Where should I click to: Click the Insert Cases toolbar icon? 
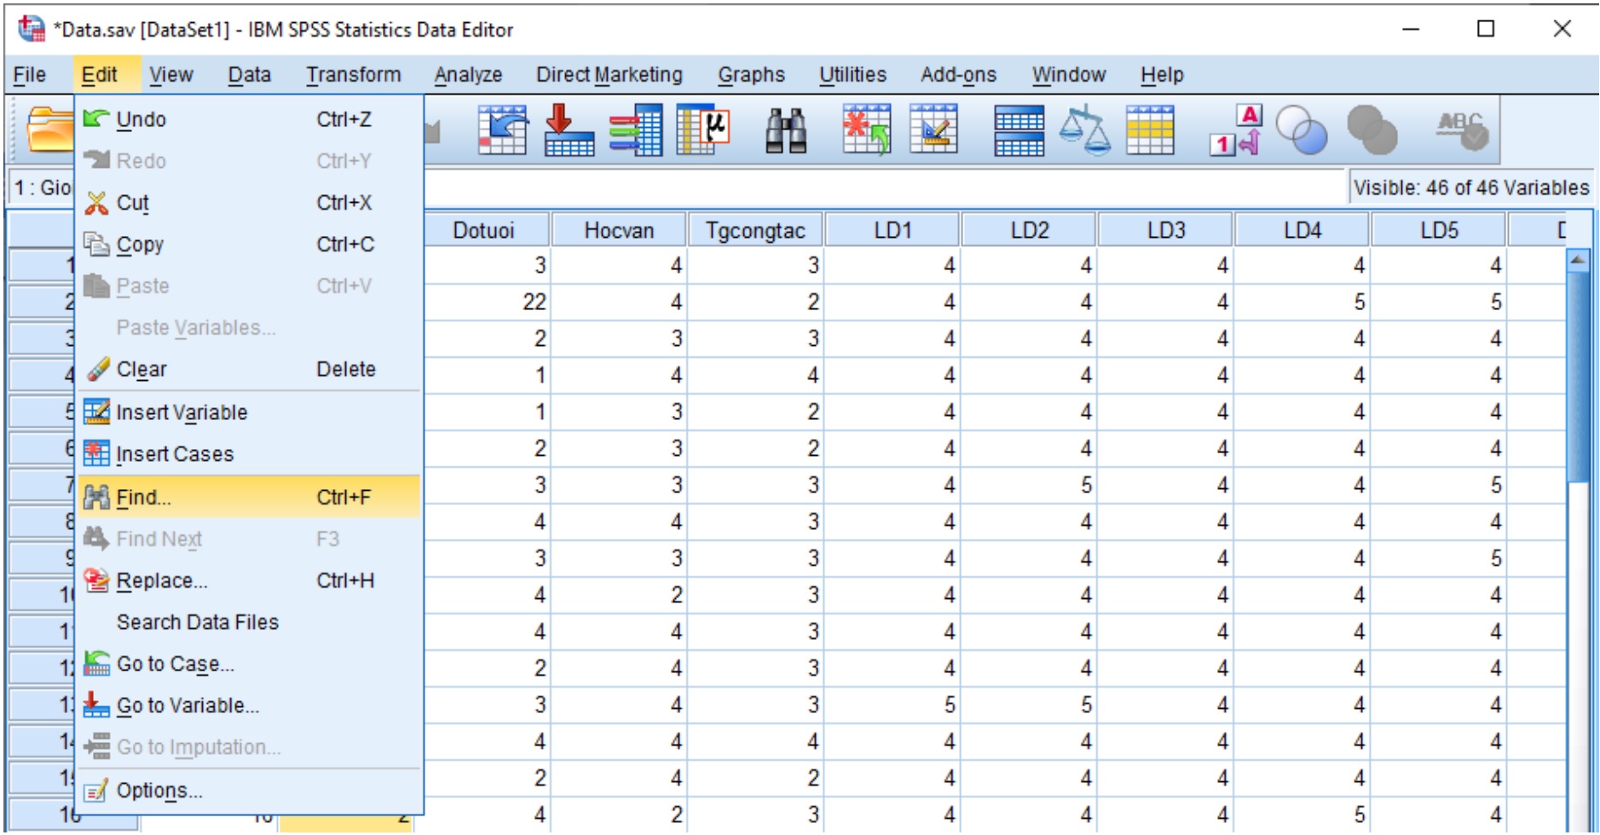(867, 130)
